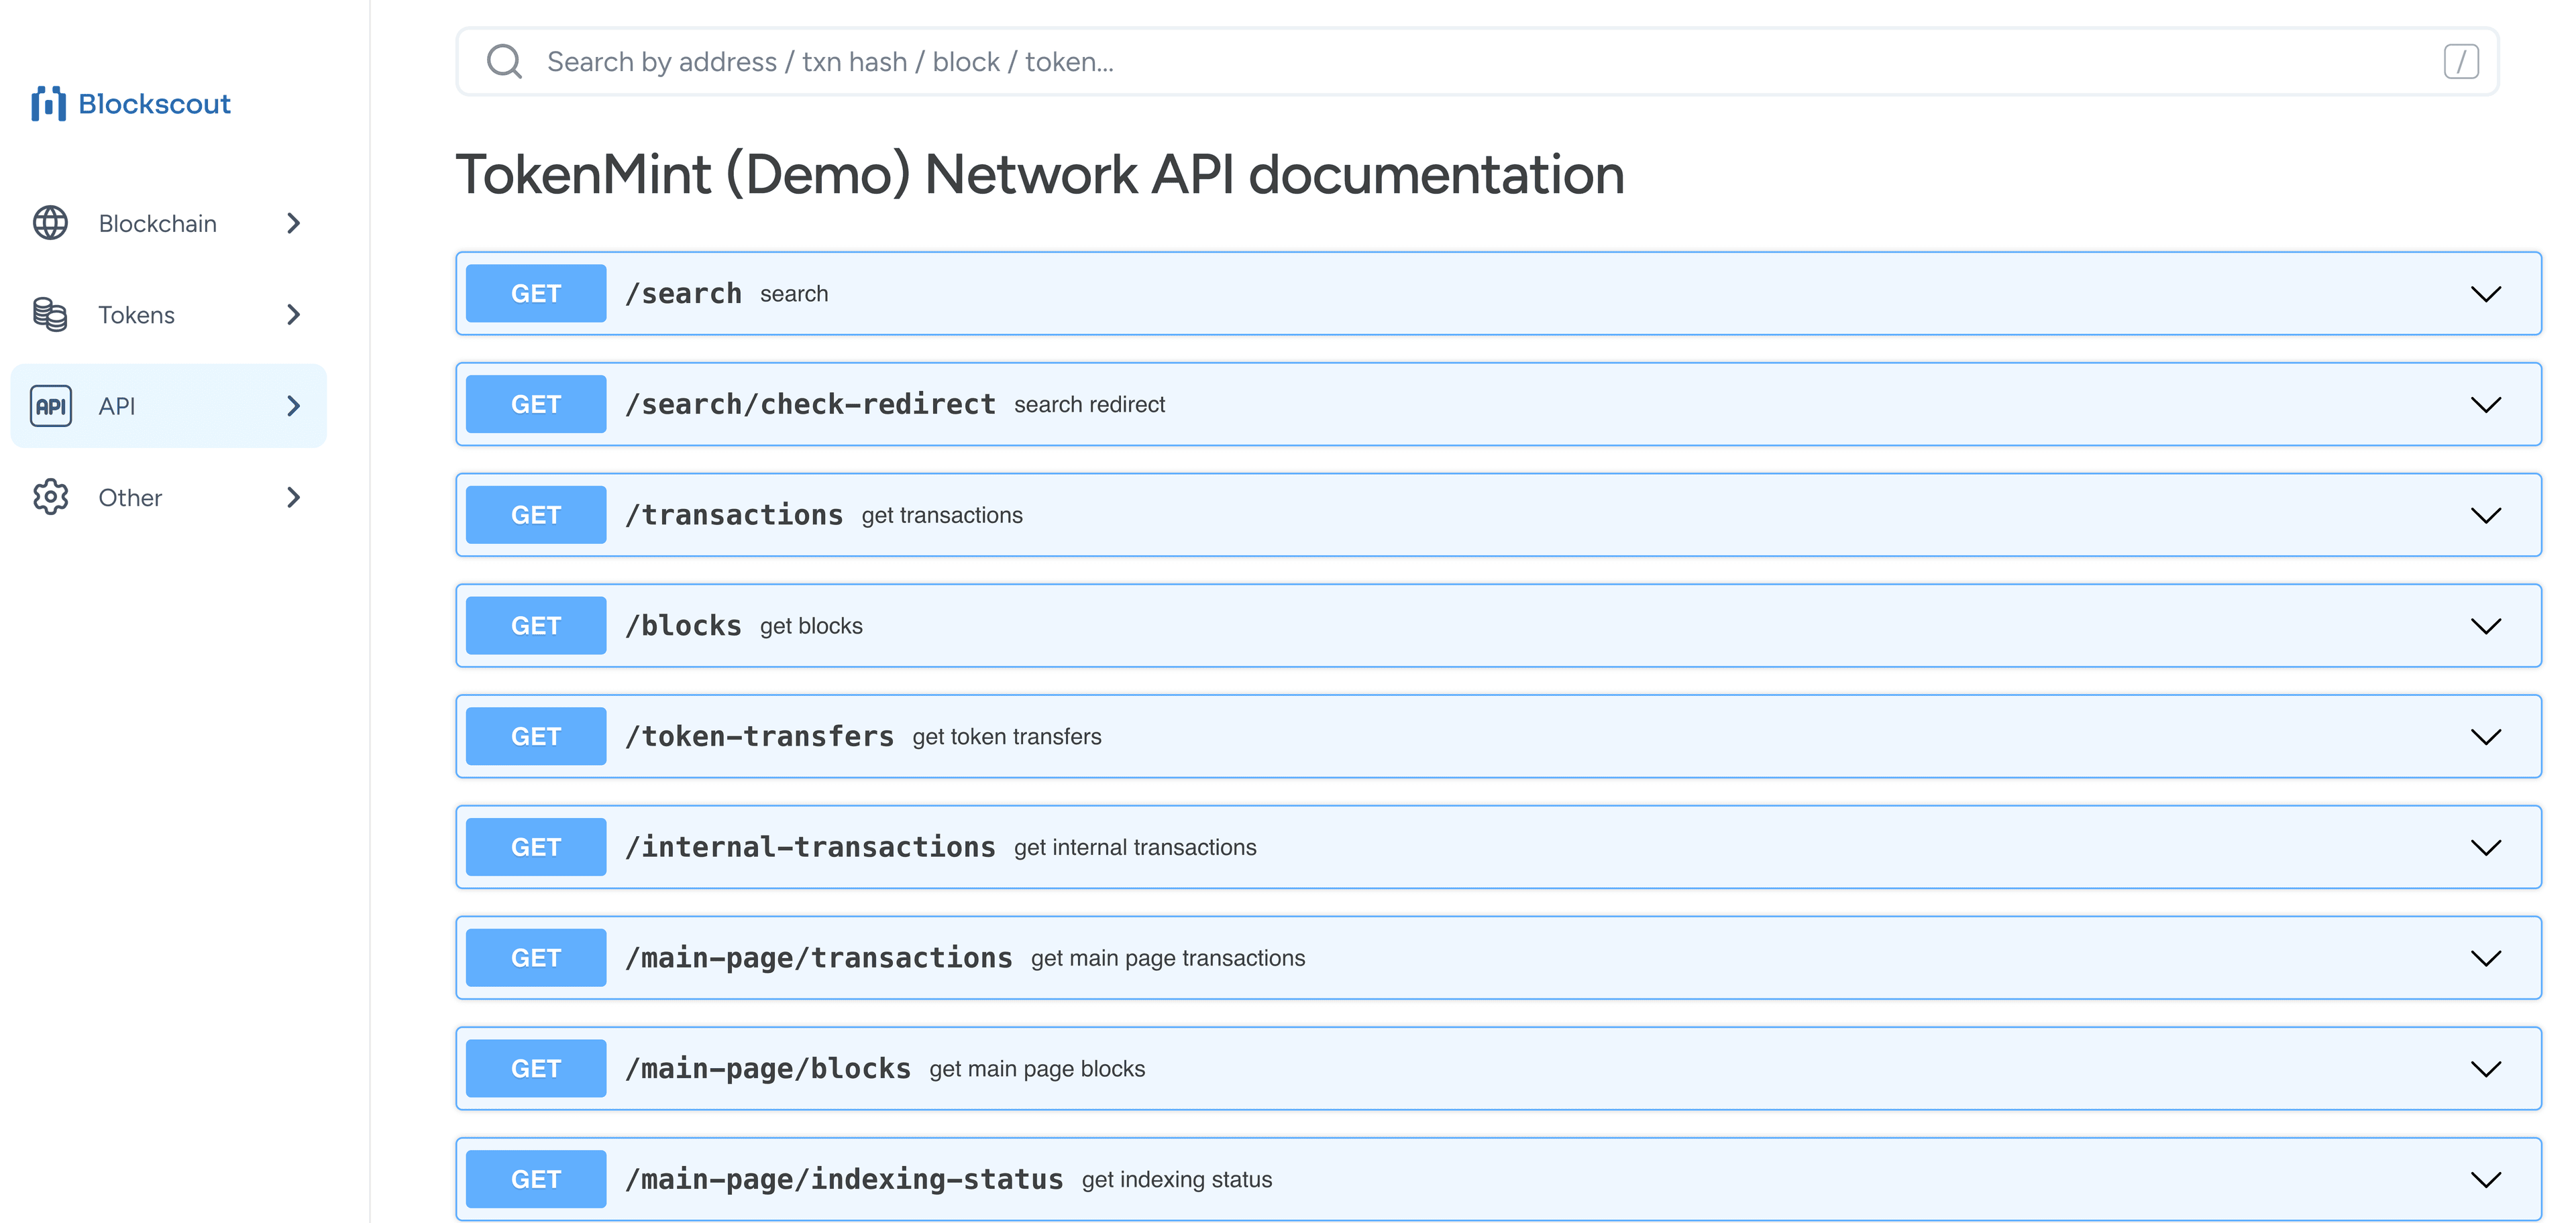Click the /blocks path text
Image resolution: width=2576 pixels, height=1223 pixels.
tap(683, 626)
